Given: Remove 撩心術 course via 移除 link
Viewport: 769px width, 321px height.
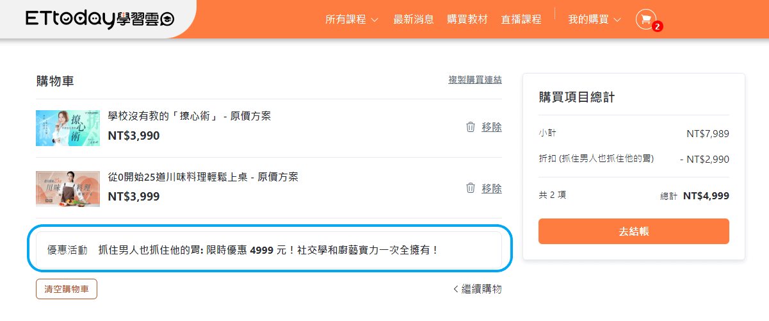Looking at the screenshot, I should pos(492,127).
